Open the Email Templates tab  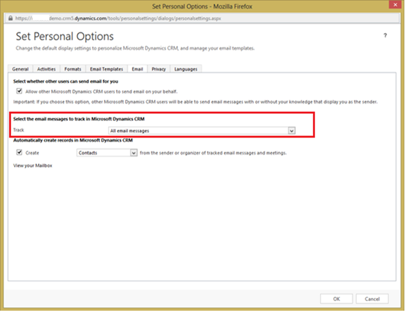[106, 69]
